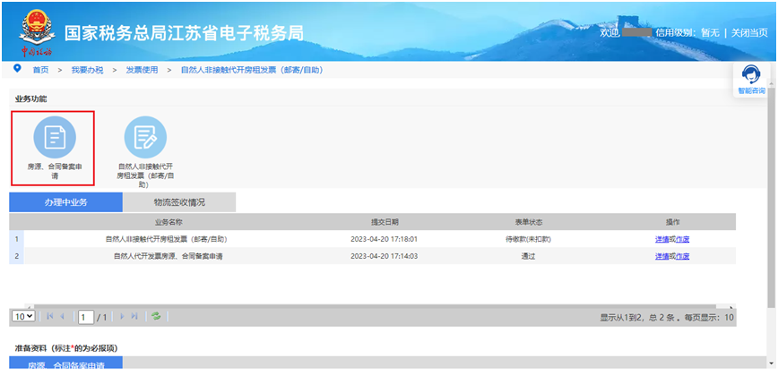Image resolution: width=778 pixels, height=376 pixels.
Task: Click 发票使用 in the breadcrumb
Action: [141, 70]
